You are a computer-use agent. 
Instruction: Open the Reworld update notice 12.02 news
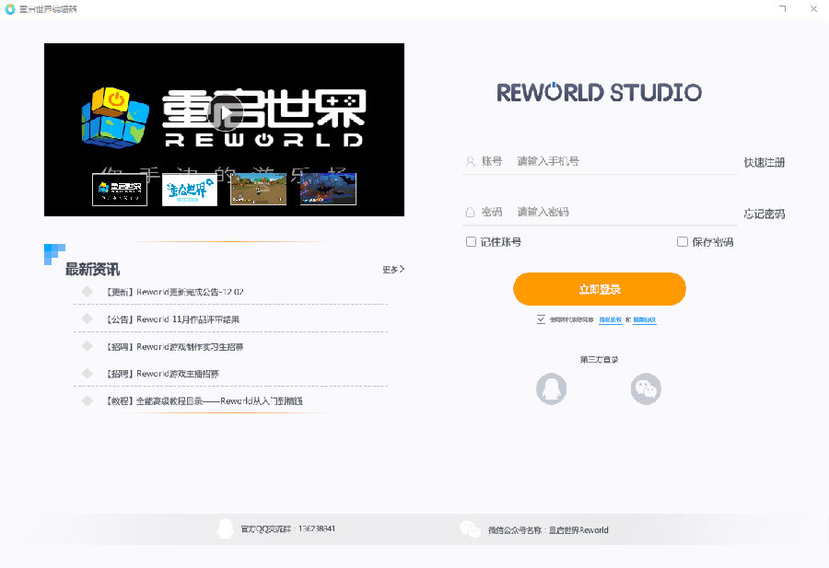pos(174,292)
